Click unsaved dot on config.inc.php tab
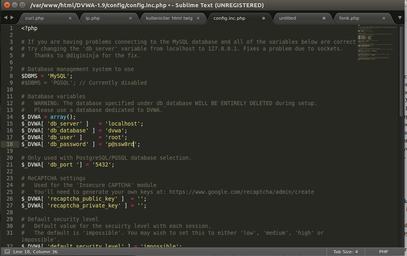 click(264, 18)
